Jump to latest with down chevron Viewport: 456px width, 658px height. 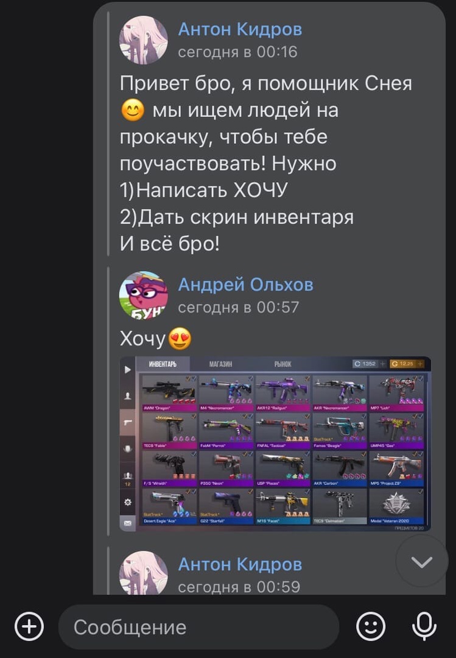421,562
